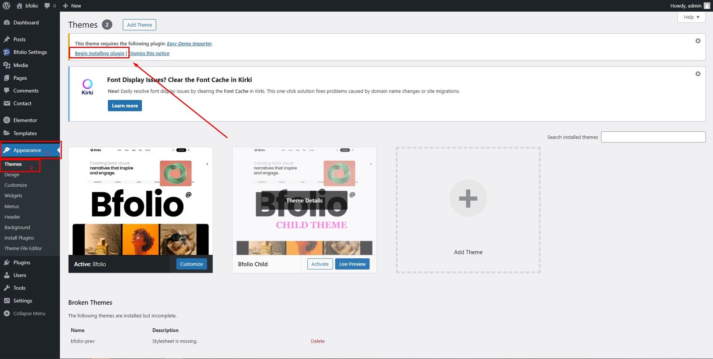Click Dismiss this notice link

point(149,53)
